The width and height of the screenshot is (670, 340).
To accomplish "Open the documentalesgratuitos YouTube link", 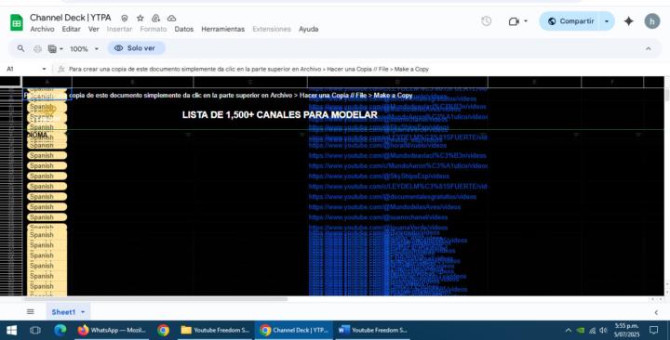I will click(x=393, y=197).
